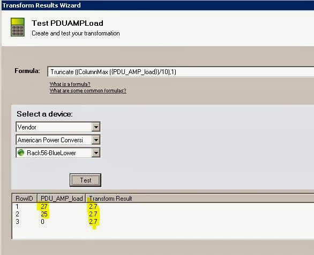Click the Transform Results Wizard title bar

point(158,5)
